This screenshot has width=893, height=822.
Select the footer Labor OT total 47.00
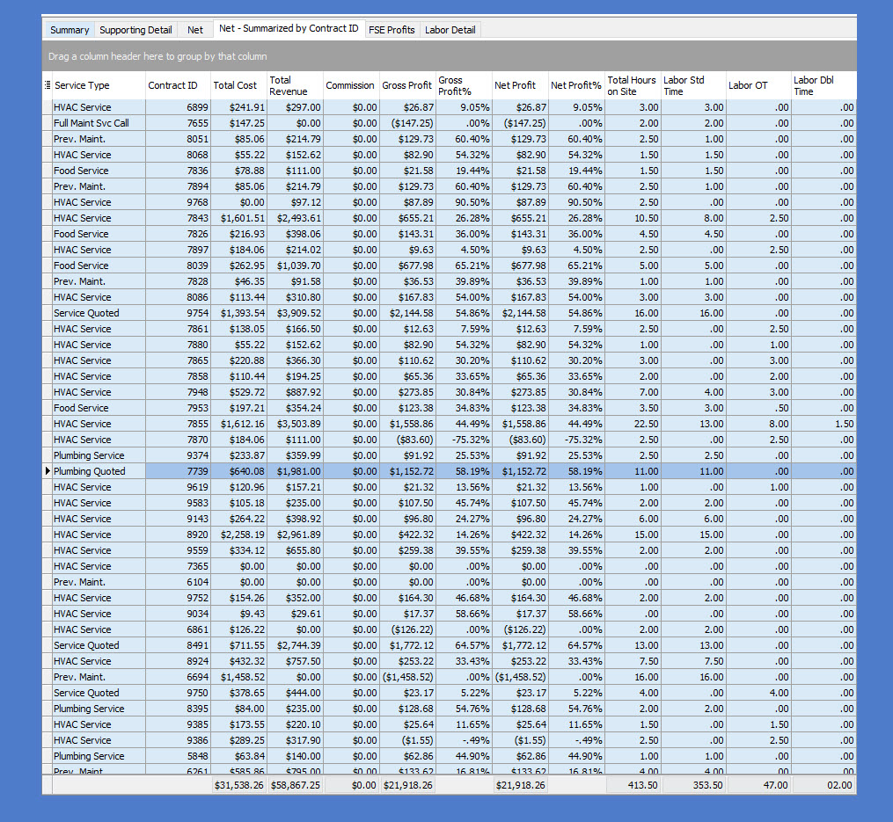point(759,785)
